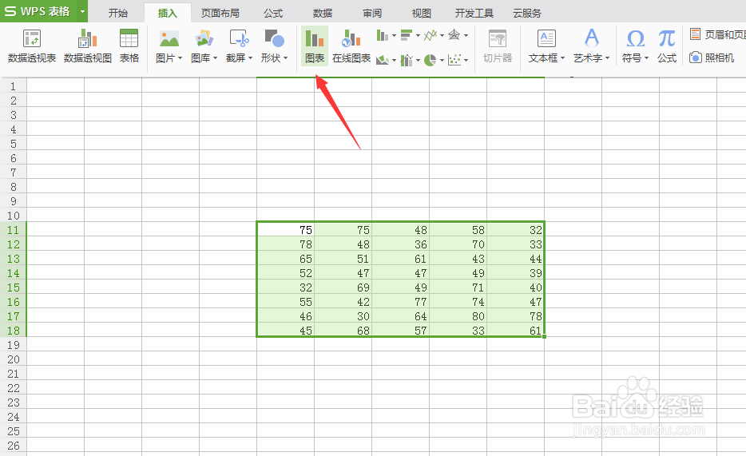This screenshot has width=746, height=456.
Task: Select the cell with 71 in row 15
Action: tap(458, 287)
